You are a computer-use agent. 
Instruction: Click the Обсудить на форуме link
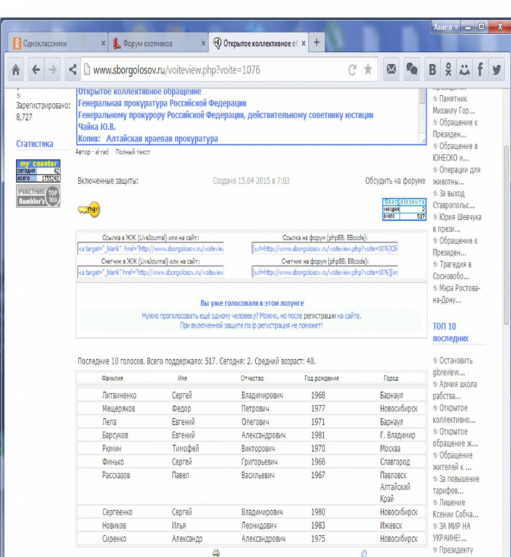[x=395, y=181]
